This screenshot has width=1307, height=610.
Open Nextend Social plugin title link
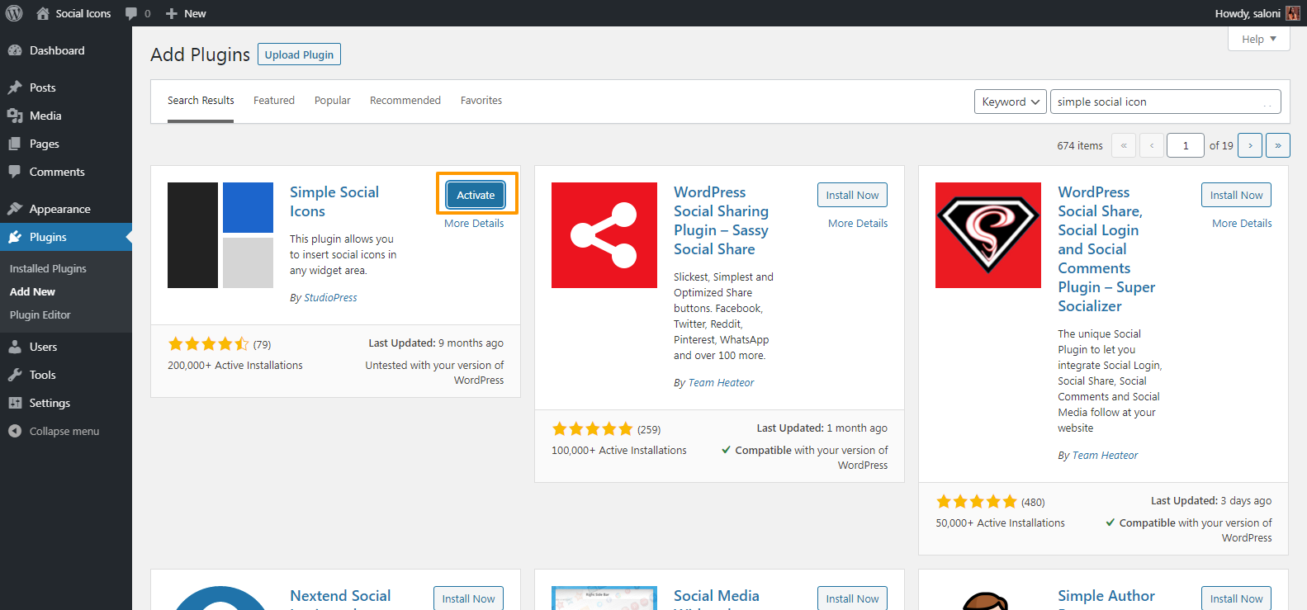(340, 597)
